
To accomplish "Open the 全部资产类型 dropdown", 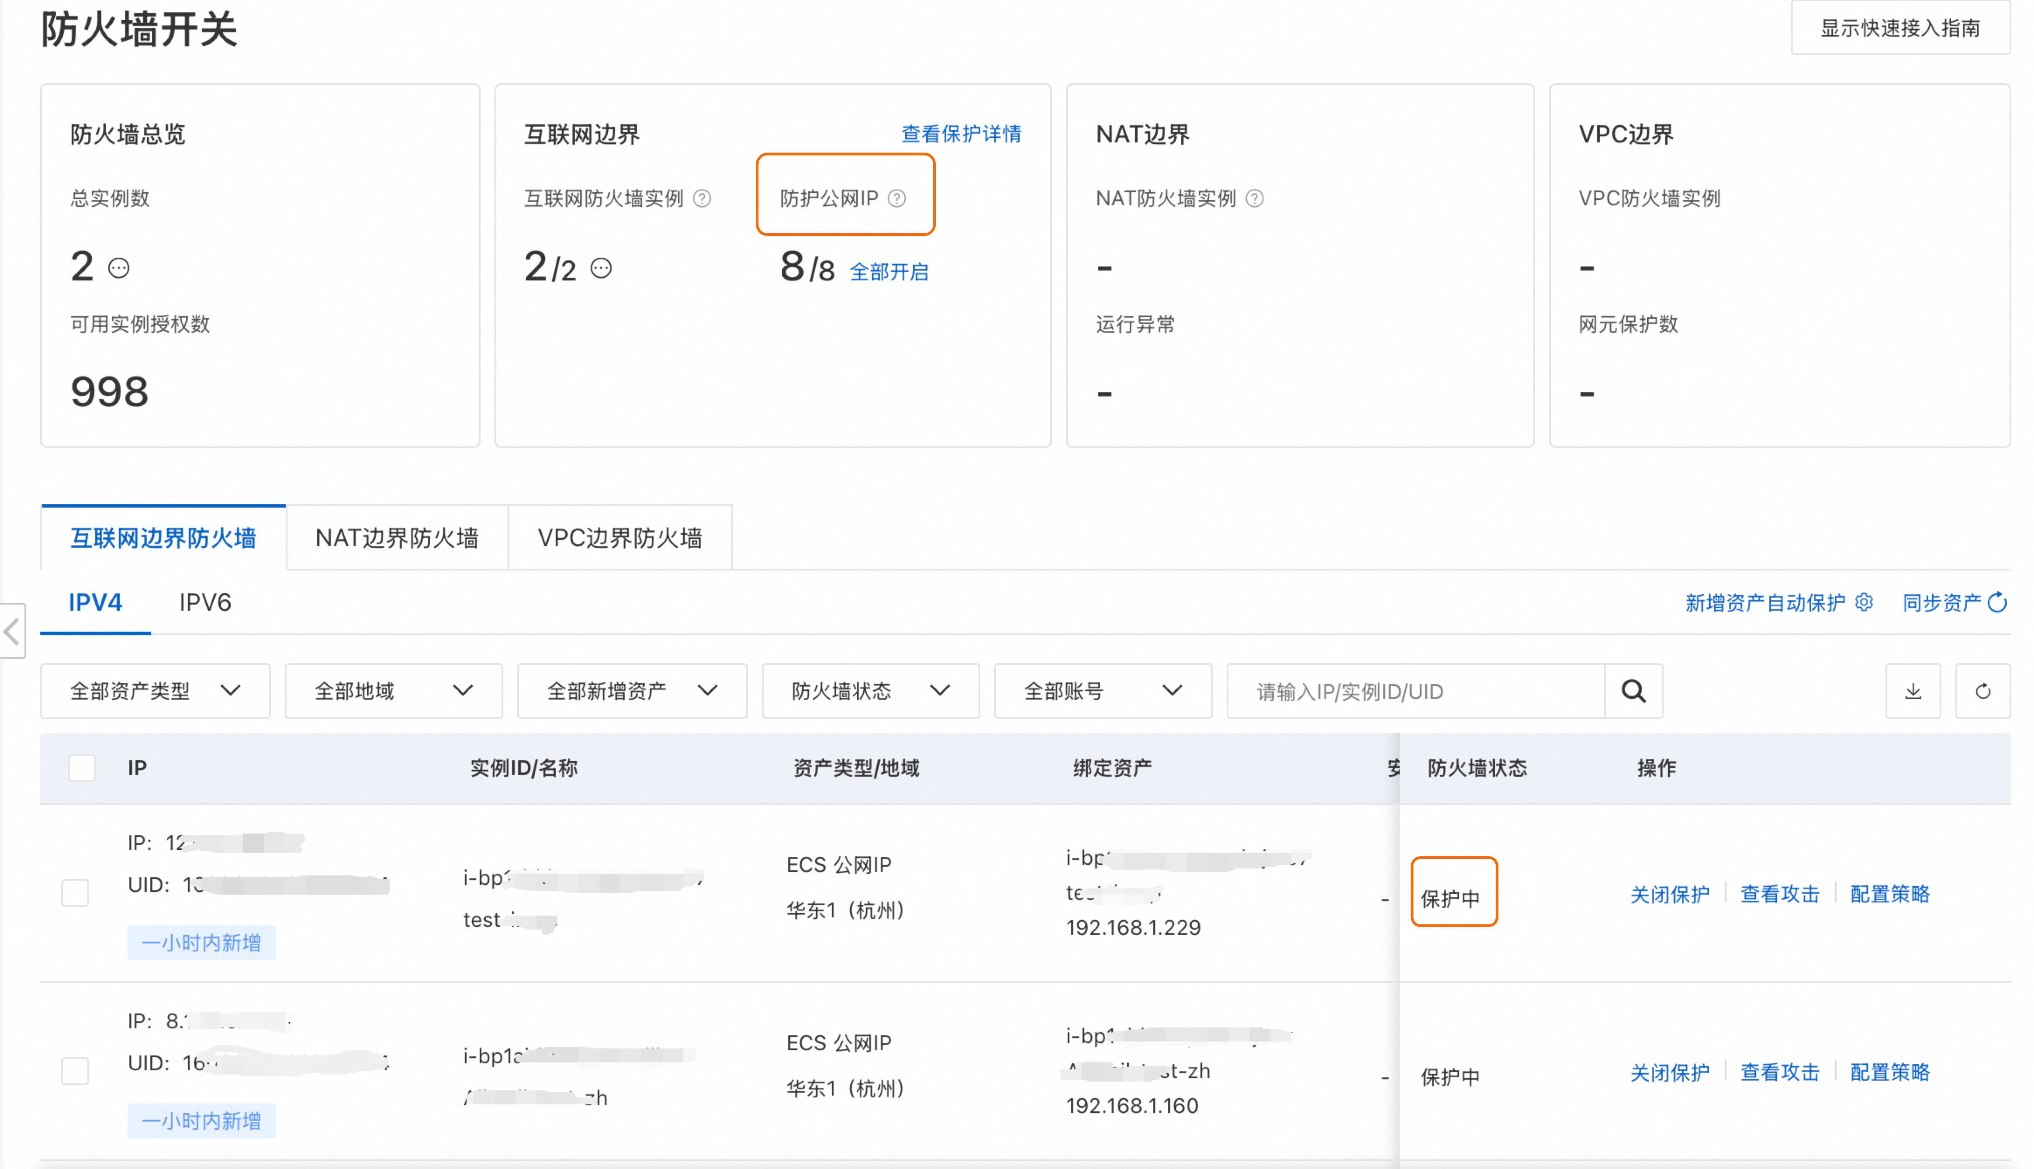I will pyautogui.click(x=155, y=691).
